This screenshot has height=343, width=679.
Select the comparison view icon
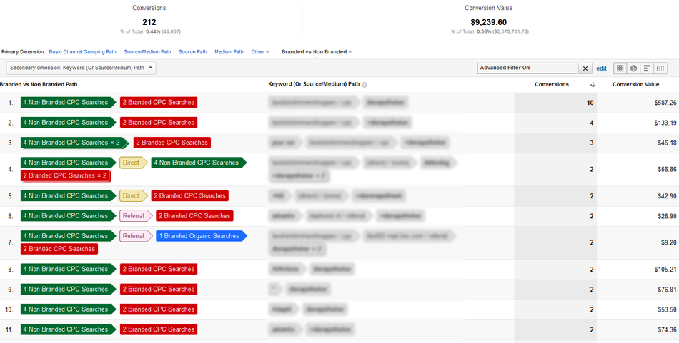(660, 68)
